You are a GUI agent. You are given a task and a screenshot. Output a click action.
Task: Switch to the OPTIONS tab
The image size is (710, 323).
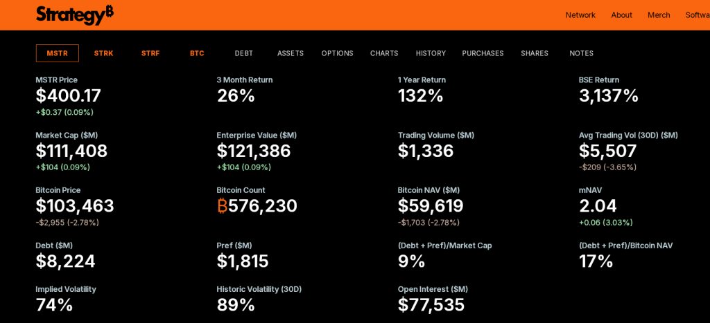point(337,53)
